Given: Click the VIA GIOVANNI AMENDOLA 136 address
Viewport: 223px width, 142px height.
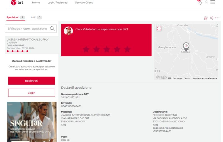Looking at the screenshot, I should (x=170, y=118).
